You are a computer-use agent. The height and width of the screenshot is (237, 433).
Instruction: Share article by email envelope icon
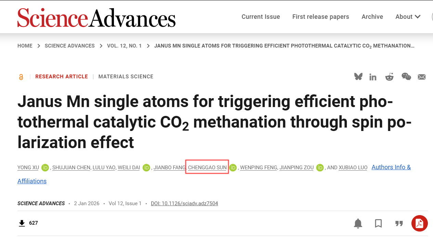coord(422,77)
